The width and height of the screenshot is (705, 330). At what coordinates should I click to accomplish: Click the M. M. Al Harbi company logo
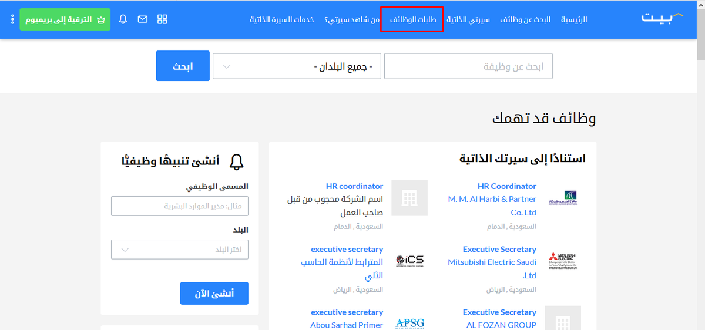click(562, 198)
